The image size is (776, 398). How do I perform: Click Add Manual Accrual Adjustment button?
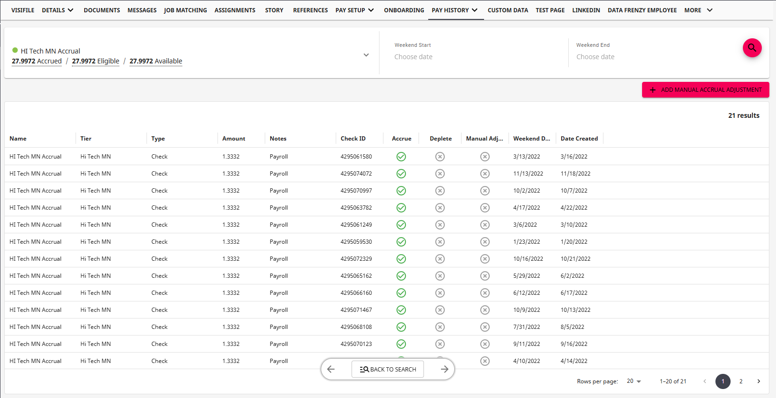705,90
